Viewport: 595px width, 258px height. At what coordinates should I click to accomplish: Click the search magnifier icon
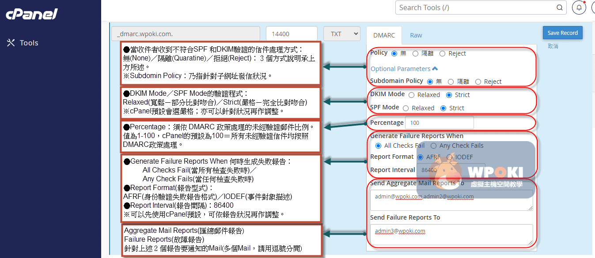tap(559, 7)
